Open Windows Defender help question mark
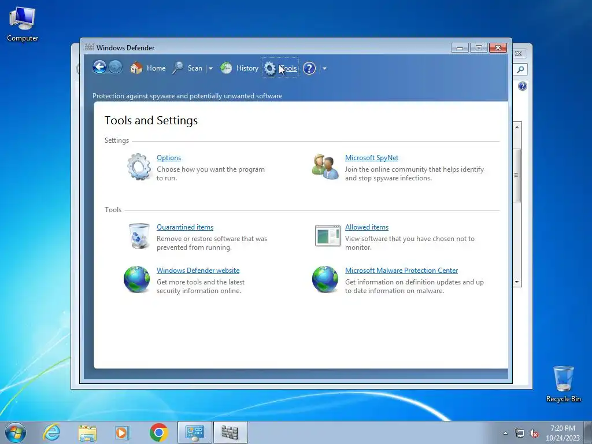The width and height of the screenshot is (592, 444). 309,68
